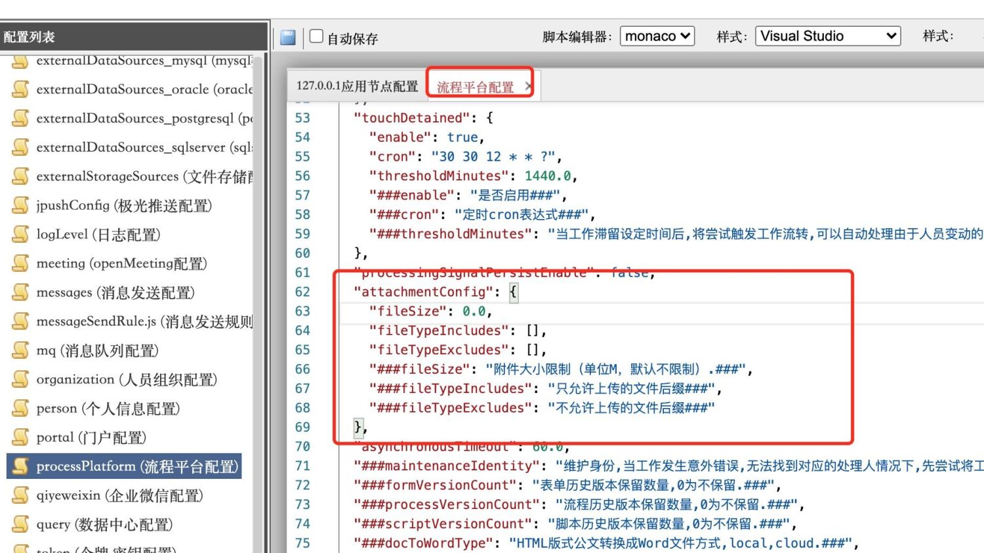
Task: Open externalDataSources_postgresql configuration
Action: (x=144, y=118)
